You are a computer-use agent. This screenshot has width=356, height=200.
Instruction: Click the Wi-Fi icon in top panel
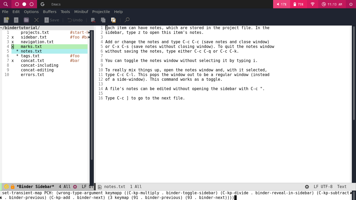312,4
